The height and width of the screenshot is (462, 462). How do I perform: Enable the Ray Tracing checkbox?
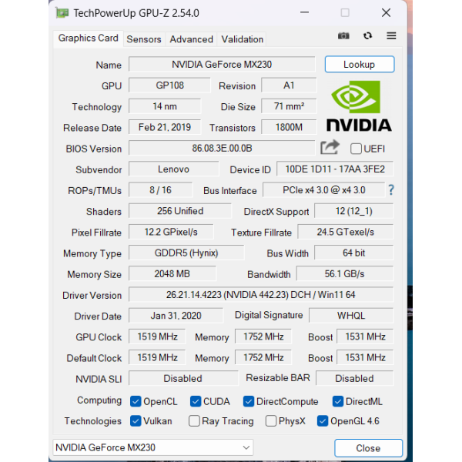coord(194,421)
